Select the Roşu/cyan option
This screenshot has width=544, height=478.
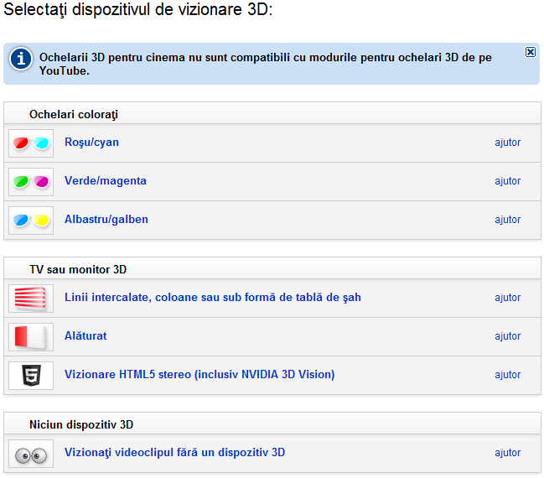[x=91, y=143]
